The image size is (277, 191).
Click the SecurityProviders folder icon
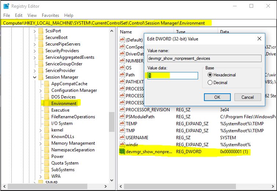pos(41,51)
